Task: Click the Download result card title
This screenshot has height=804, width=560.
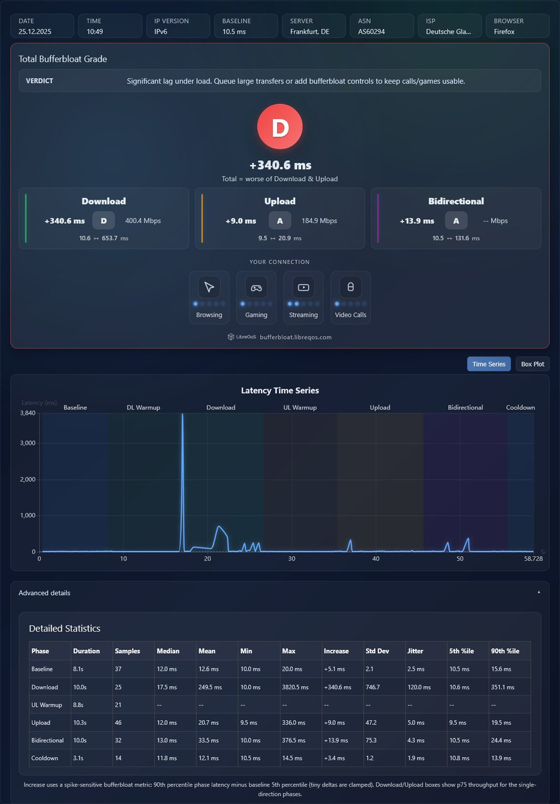Action: 104,201
